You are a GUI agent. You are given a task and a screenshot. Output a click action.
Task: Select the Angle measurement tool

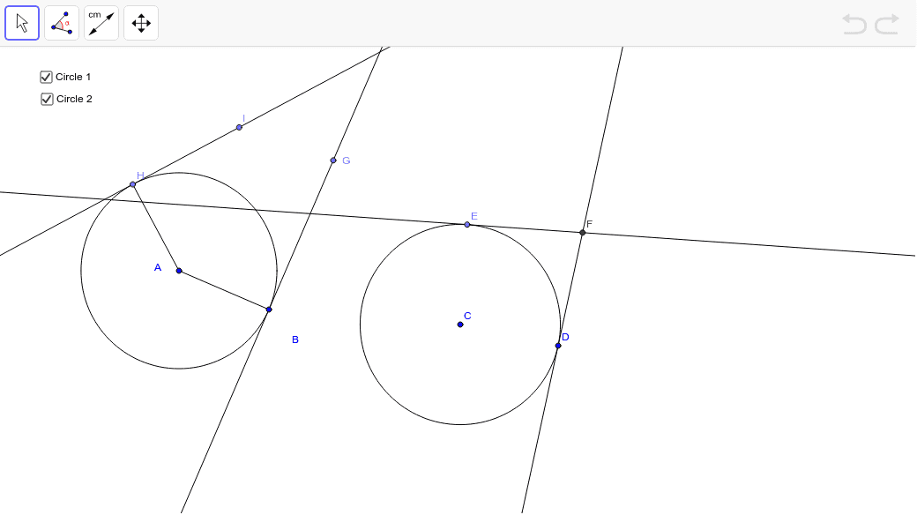coord(62,24)
